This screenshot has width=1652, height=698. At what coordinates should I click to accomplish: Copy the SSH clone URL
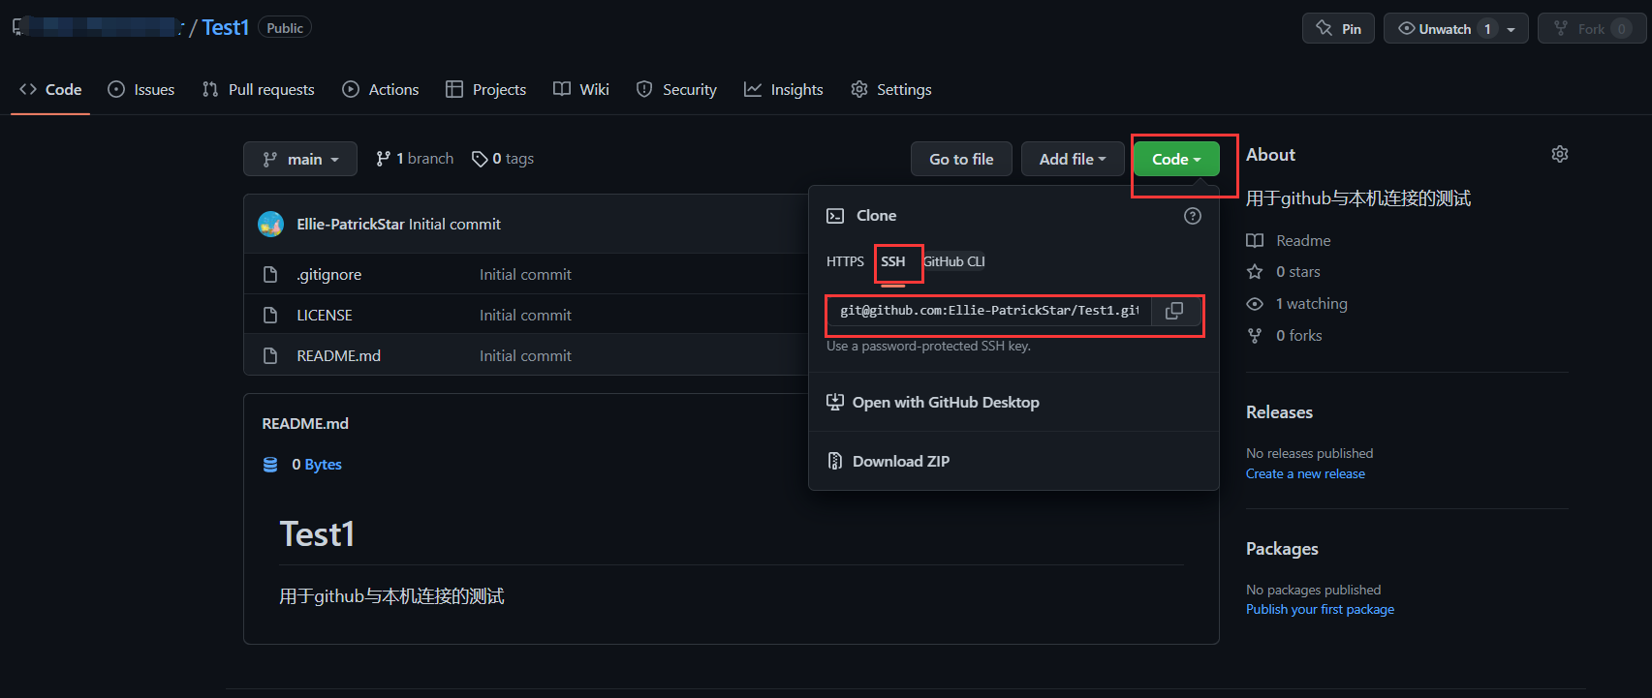point(1174,311)
